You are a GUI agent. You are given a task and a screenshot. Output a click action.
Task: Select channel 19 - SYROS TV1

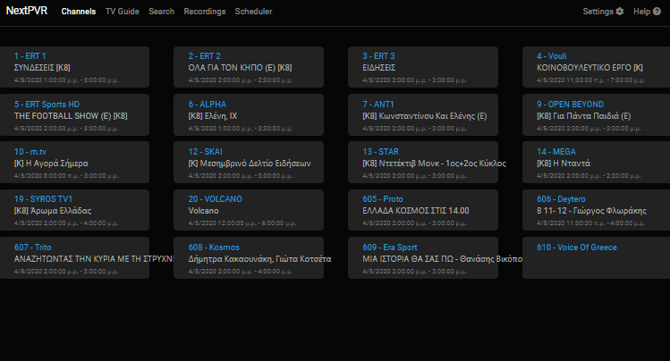43,199
